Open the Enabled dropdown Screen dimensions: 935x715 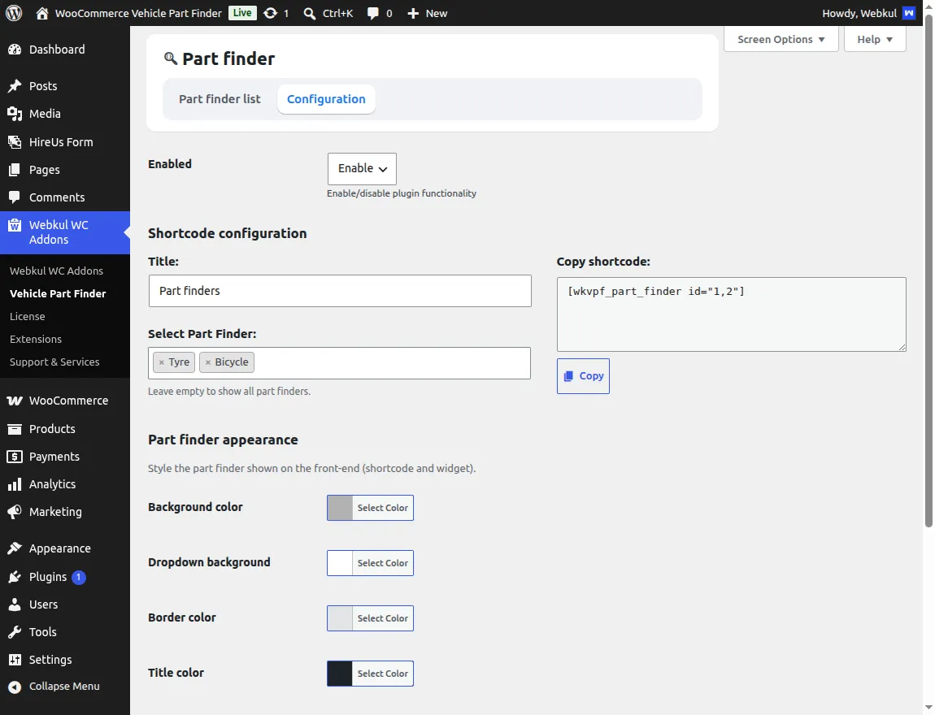[362, 169]
